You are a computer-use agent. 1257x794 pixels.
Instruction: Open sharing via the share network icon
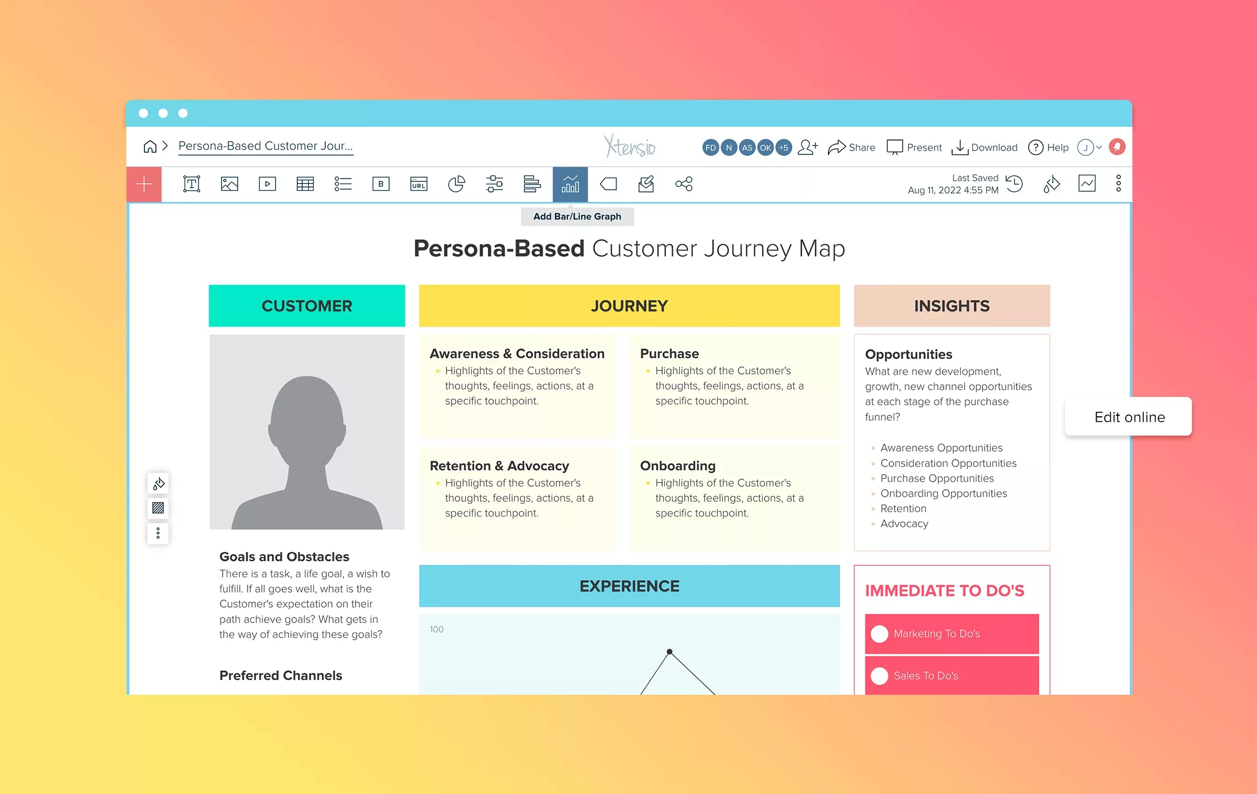click(684, 184)
